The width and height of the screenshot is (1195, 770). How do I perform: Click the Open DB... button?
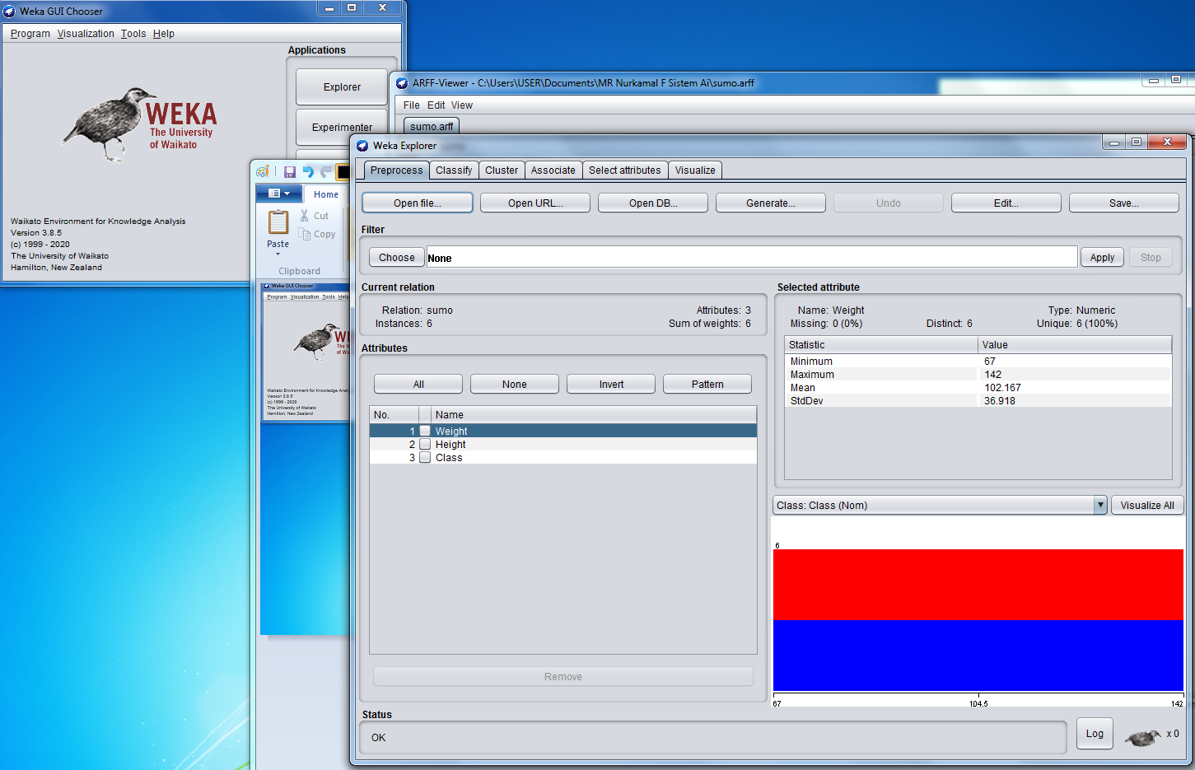pyautogui.click(x=653, y=203)
